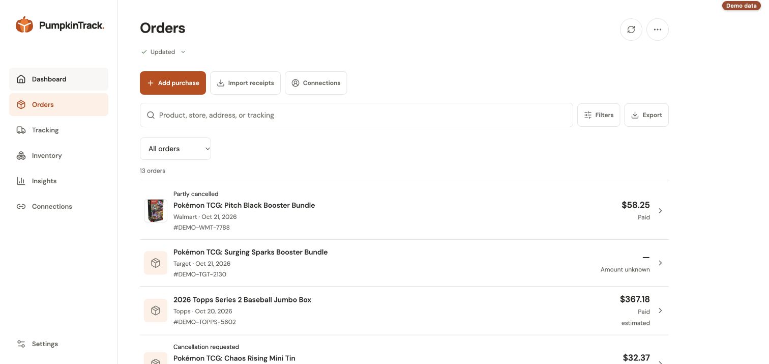Screen dimensions: 769x364
Task: Click the Settings sliders icon
Action: pyautogui.click(x=21, y=344)
